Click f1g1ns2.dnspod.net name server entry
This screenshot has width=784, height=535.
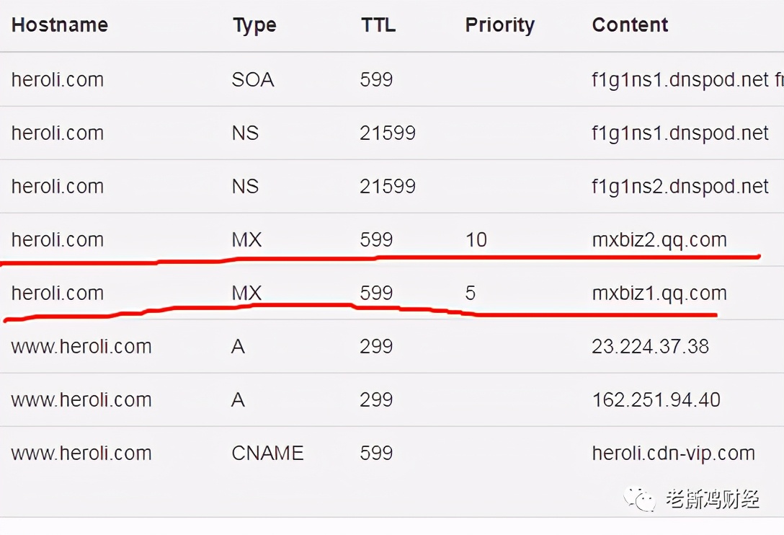pos(680,187)
